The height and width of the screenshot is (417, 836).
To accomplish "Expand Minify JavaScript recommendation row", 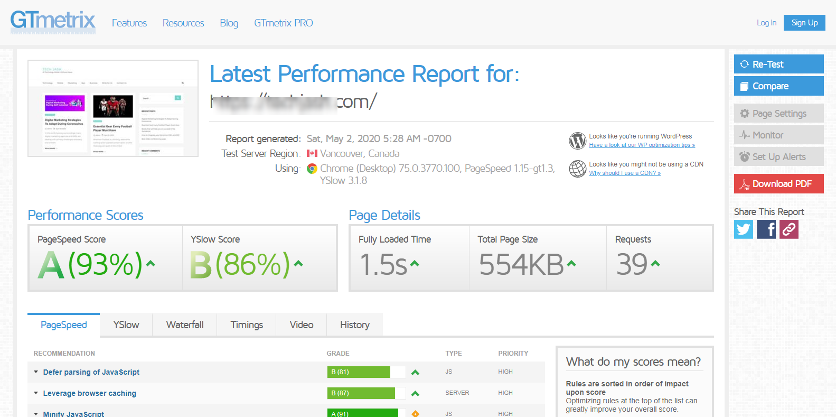I will (x=73, y=414).
